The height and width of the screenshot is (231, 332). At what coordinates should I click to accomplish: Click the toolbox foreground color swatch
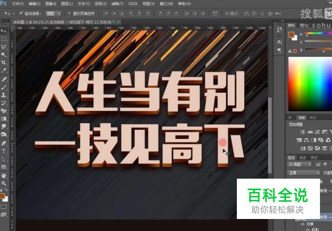[x=2, y=196]
